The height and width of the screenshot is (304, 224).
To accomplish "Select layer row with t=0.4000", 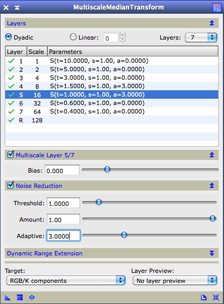I will 112,111.
